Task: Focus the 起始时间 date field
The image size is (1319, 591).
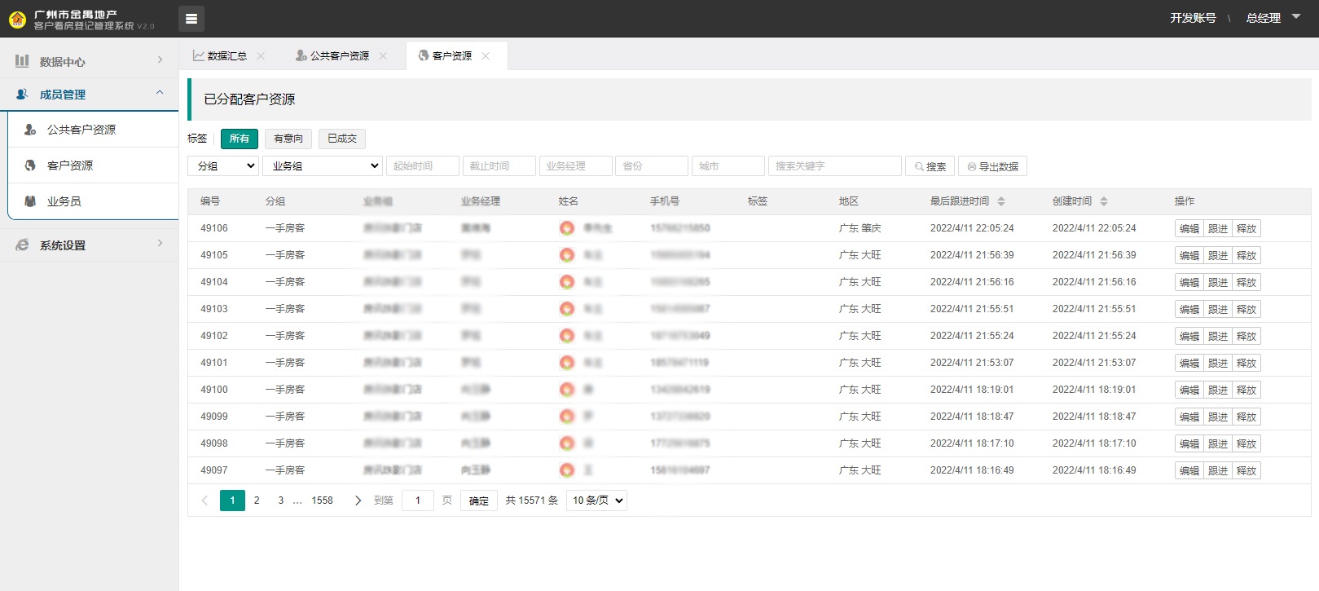Action: pos(423,166)
